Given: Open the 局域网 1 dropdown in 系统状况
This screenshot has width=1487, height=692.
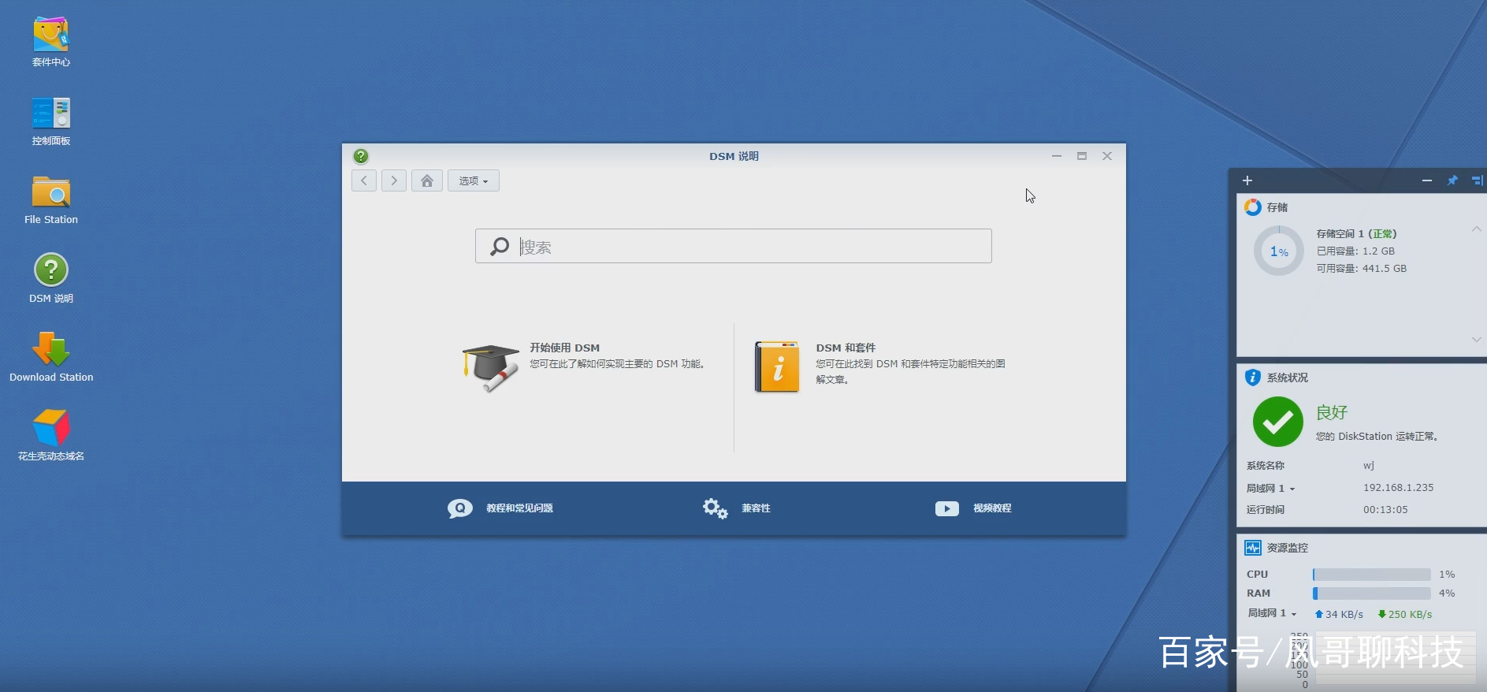Looking at the screenshot, I should coord(1271,489).
